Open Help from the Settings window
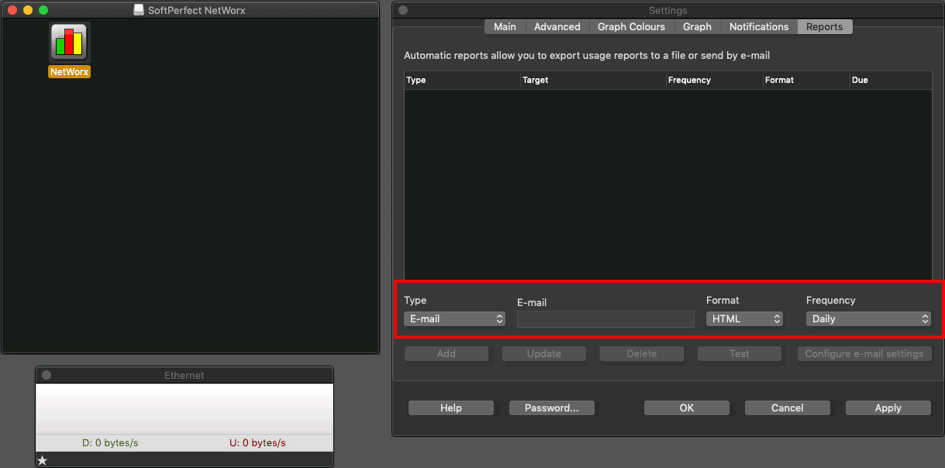Viewport: 945px width, 468px height. pos(451,408)
